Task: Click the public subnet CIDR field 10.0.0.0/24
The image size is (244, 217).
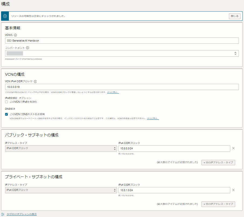Action: pos(174,149)
